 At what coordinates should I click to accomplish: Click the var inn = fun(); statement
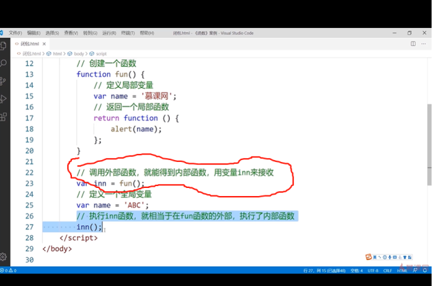(x=111, y=183)
